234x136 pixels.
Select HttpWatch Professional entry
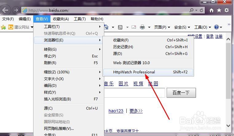coord(148,72)
